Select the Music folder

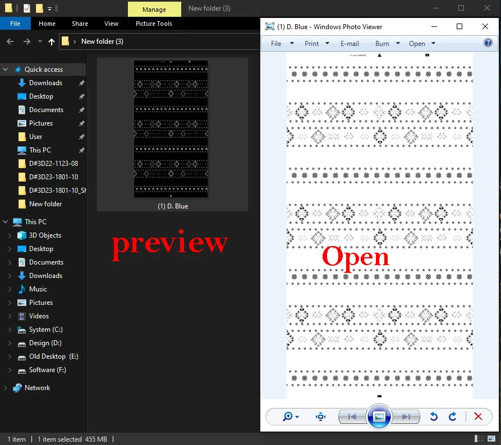[38, 289]
